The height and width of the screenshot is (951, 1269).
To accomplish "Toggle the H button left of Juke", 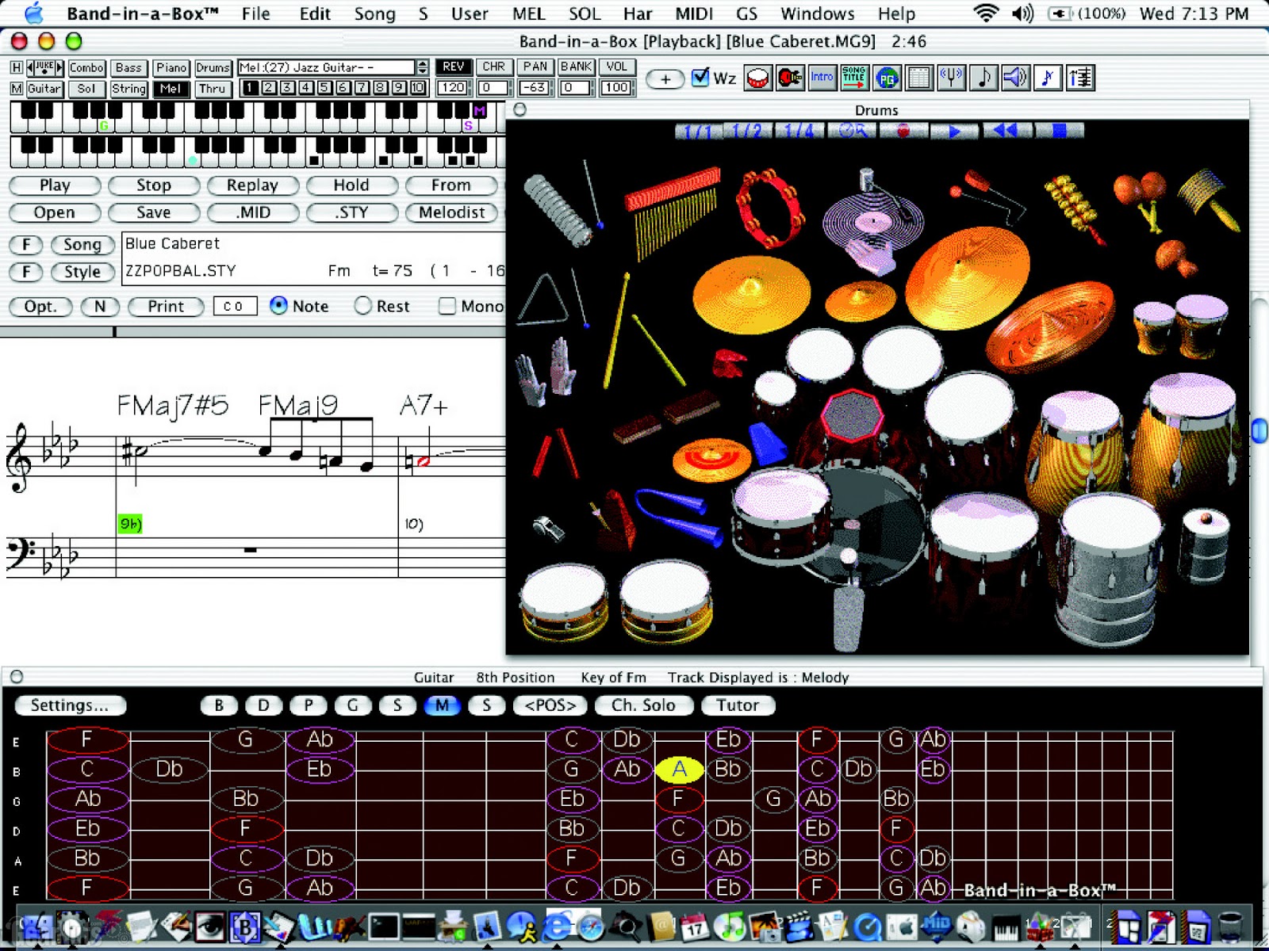I will pos(16,68).
